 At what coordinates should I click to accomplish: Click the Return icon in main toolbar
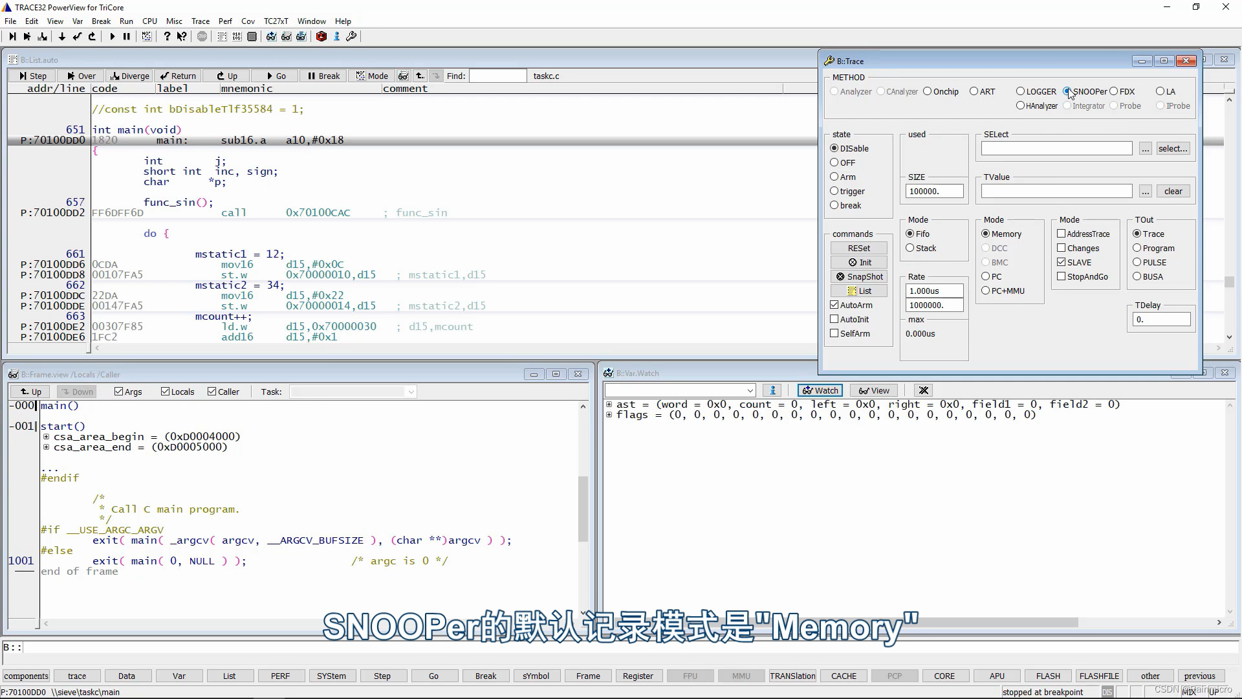[77, 37]
